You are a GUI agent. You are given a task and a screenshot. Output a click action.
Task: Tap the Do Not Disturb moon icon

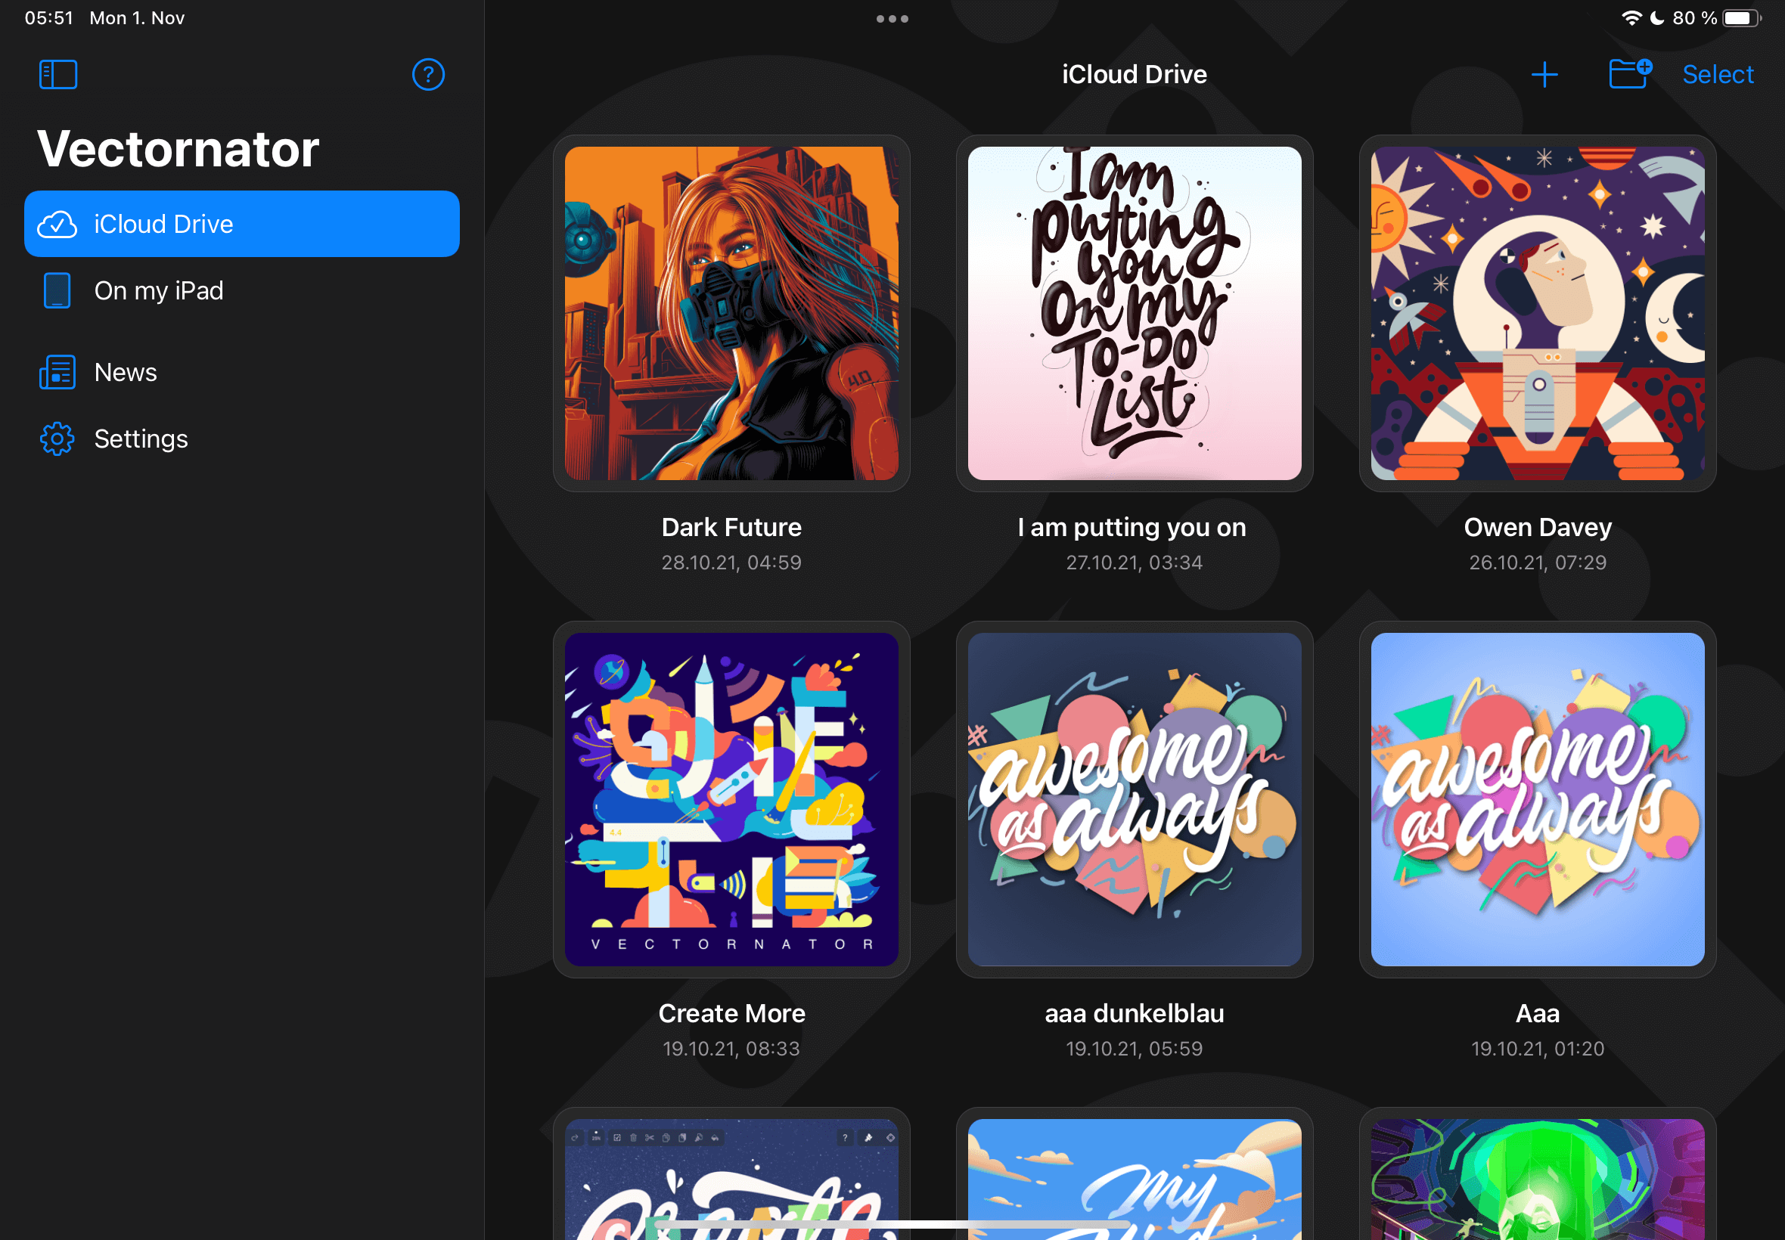1656,18
